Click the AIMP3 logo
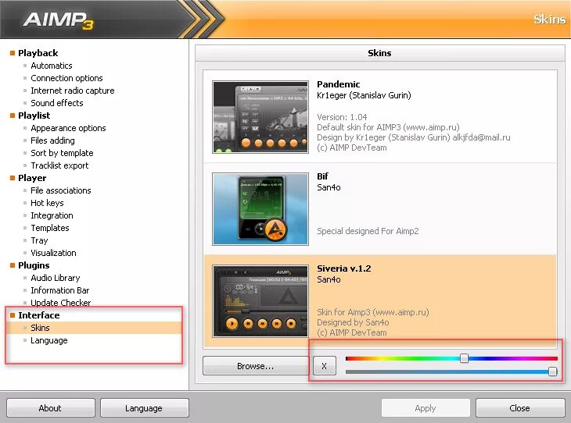The height and width of the screenshot is (423, 571). coord(58,20)
